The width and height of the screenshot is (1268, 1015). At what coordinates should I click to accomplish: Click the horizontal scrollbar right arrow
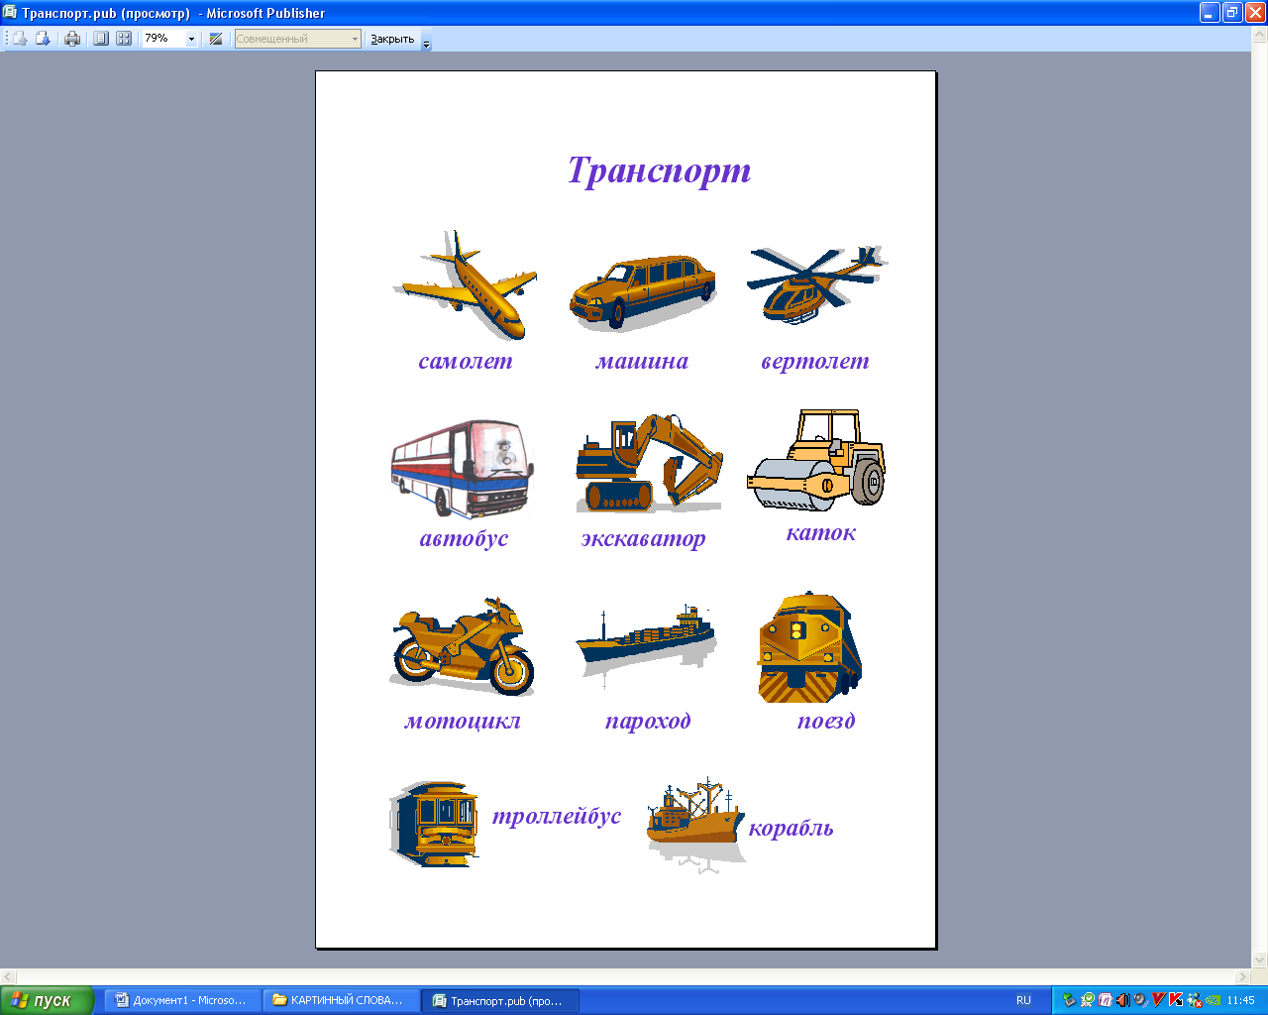(x=1243, y=976)
